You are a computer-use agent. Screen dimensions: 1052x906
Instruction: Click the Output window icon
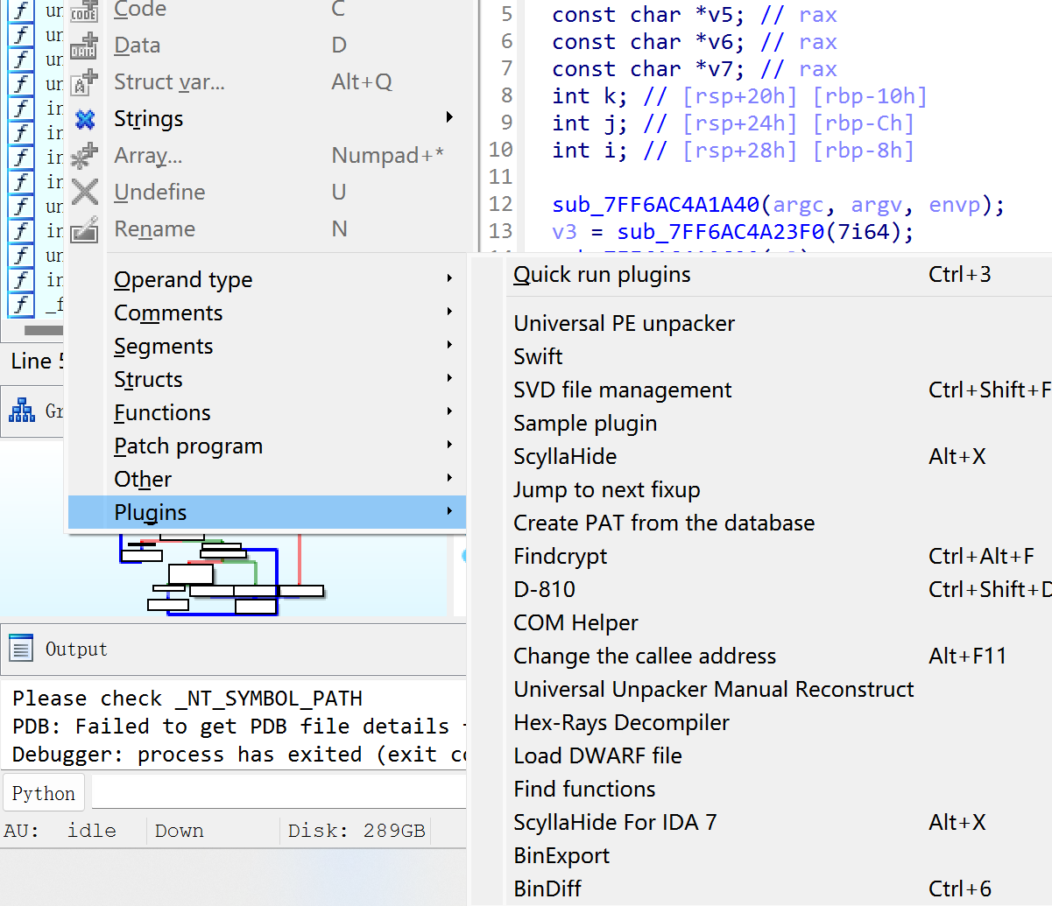[20, 649]
